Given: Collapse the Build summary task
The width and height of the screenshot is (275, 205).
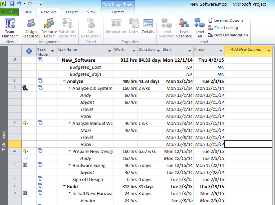Looking at the screenshot, I should coord(63,186).
